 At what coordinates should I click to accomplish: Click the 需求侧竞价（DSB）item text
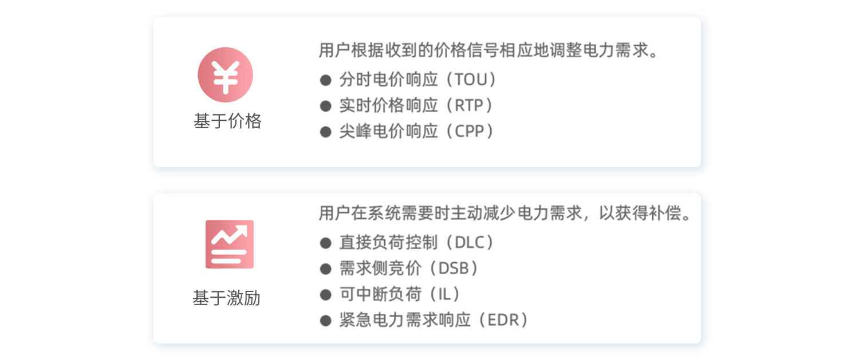point(409,268)
